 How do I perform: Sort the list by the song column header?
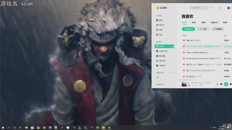[185, 36]
